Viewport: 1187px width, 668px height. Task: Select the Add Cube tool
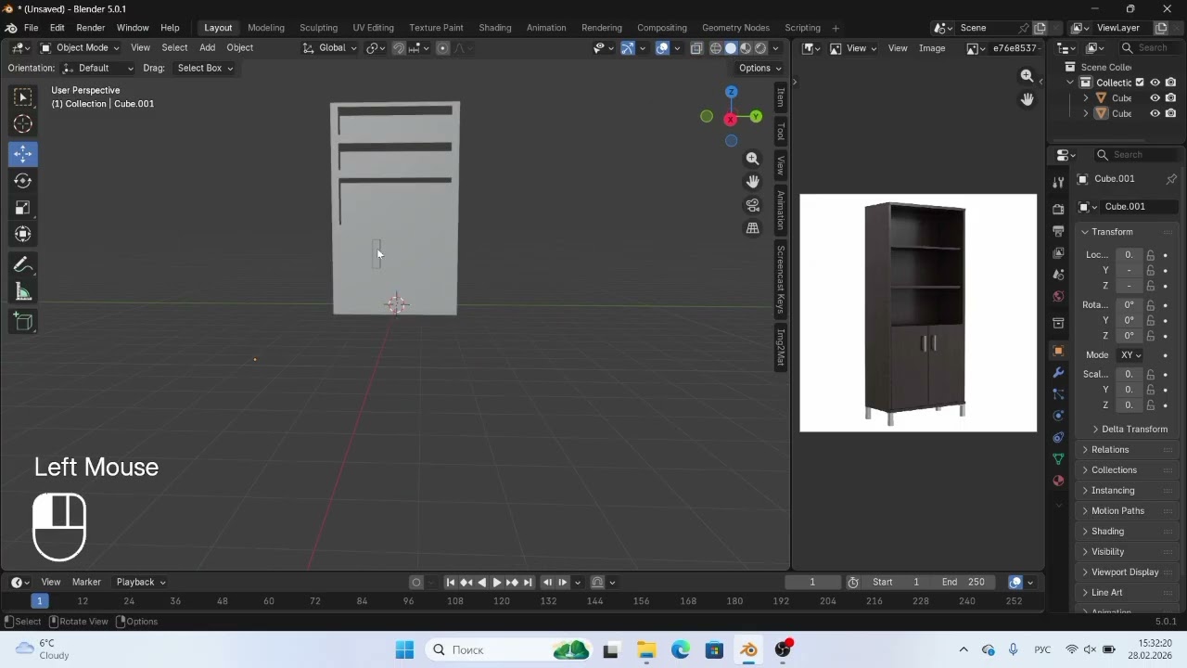23,322
